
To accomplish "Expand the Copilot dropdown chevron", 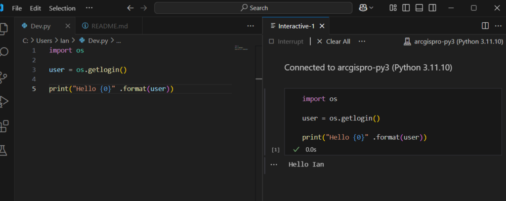I will pos(372,8).
